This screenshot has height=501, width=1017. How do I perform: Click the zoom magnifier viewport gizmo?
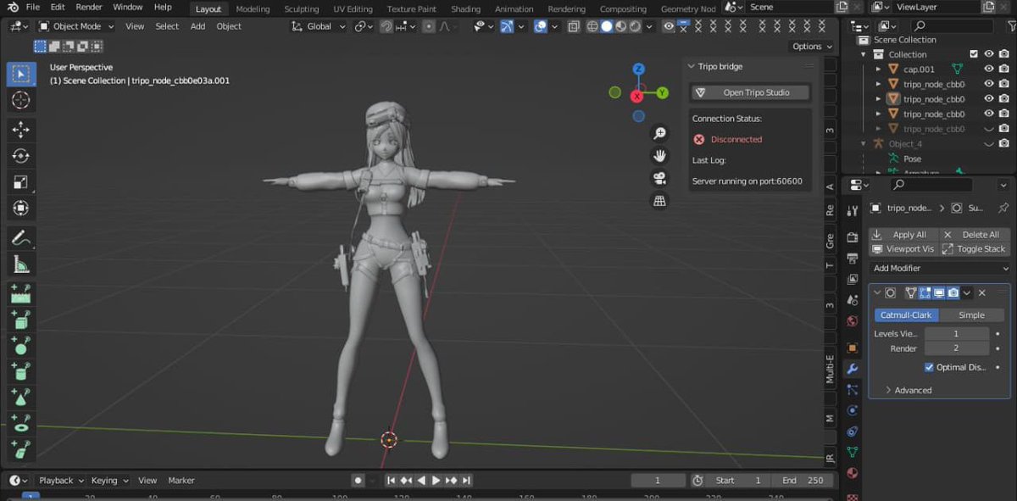tap(659, 134)
